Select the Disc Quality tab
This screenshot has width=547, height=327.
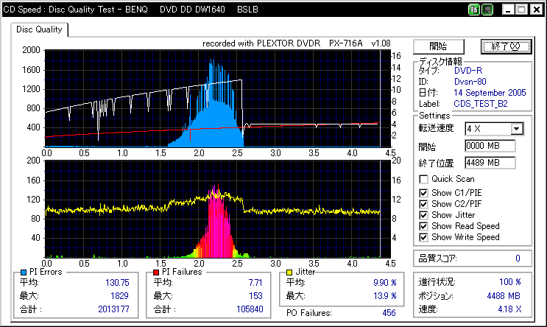39,29
